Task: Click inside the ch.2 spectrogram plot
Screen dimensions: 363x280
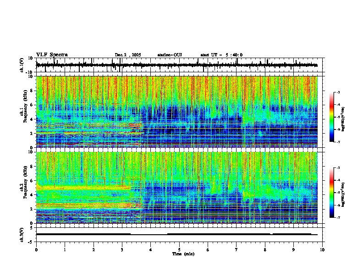Action: pos(177,188)
